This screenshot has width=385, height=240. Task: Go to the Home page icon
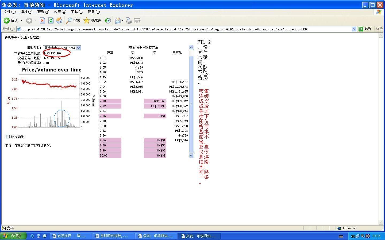[59, 21]
